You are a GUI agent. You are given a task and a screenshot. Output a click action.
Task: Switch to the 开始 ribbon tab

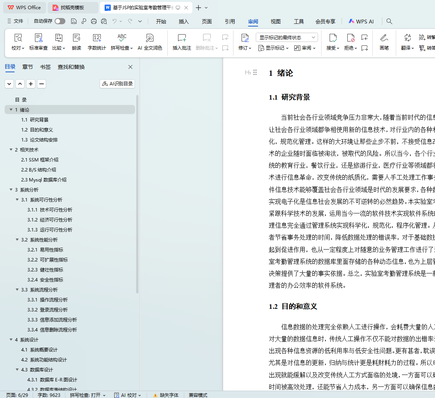(x=161, y=22)
